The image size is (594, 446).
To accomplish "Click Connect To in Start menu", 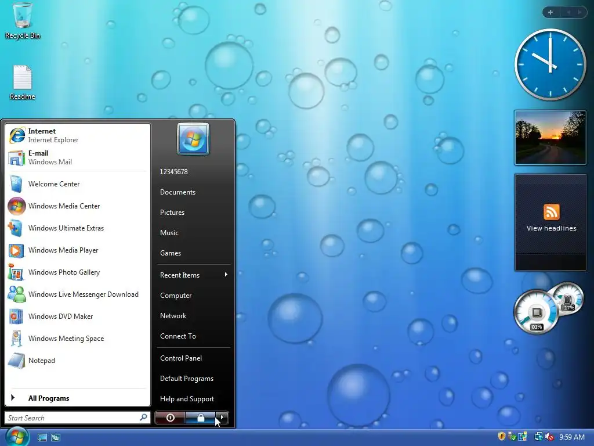I will (193, 336).
